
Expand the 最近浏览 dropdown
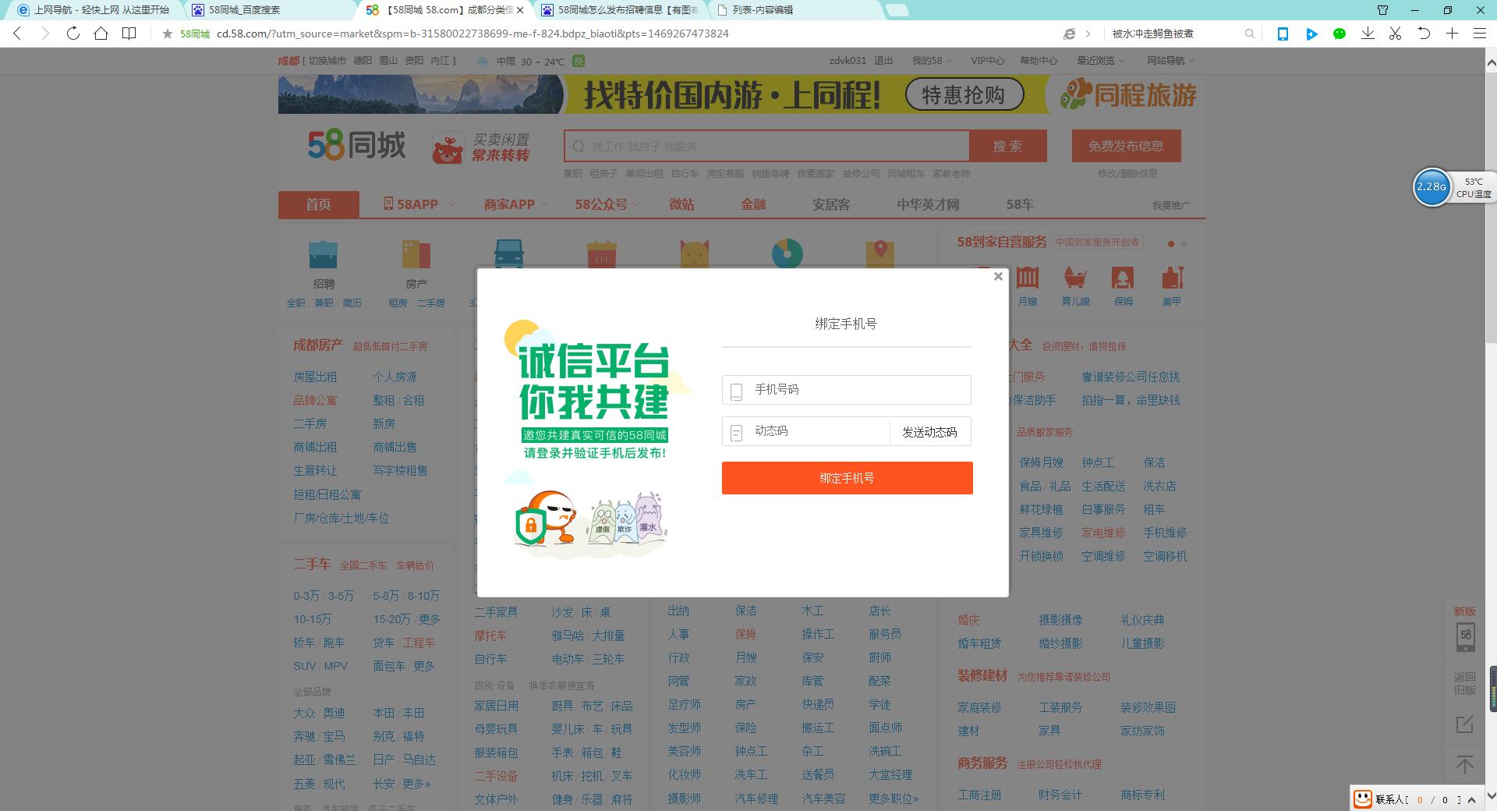click(x=1100, y=60)
